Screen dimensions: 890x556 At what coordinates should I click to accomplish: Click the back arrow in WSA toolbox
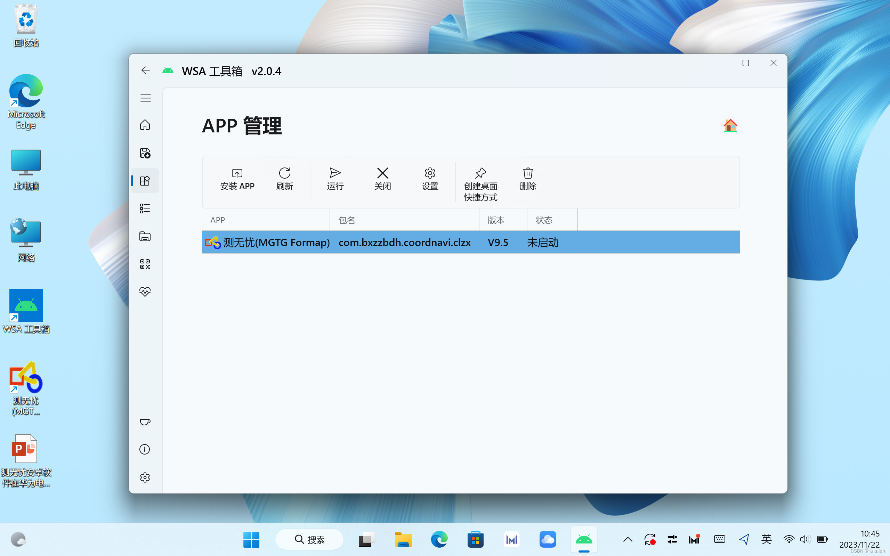[x=146, y=70]
